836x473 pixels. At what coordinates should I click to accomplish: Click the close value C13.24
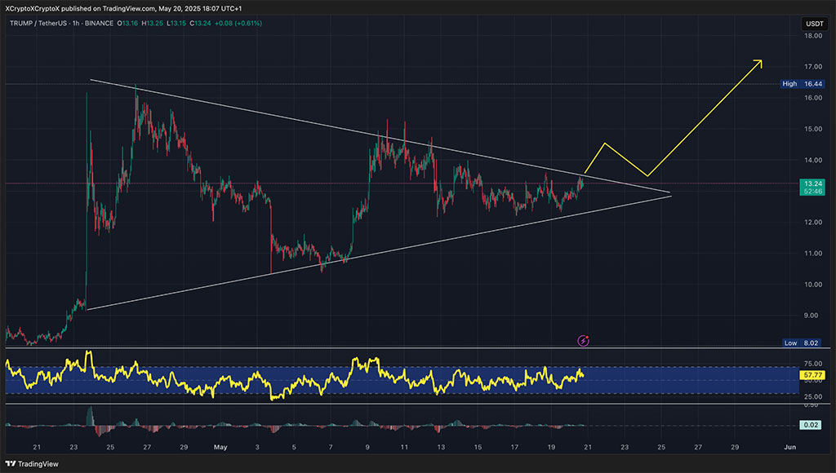[x=201, y=24]
